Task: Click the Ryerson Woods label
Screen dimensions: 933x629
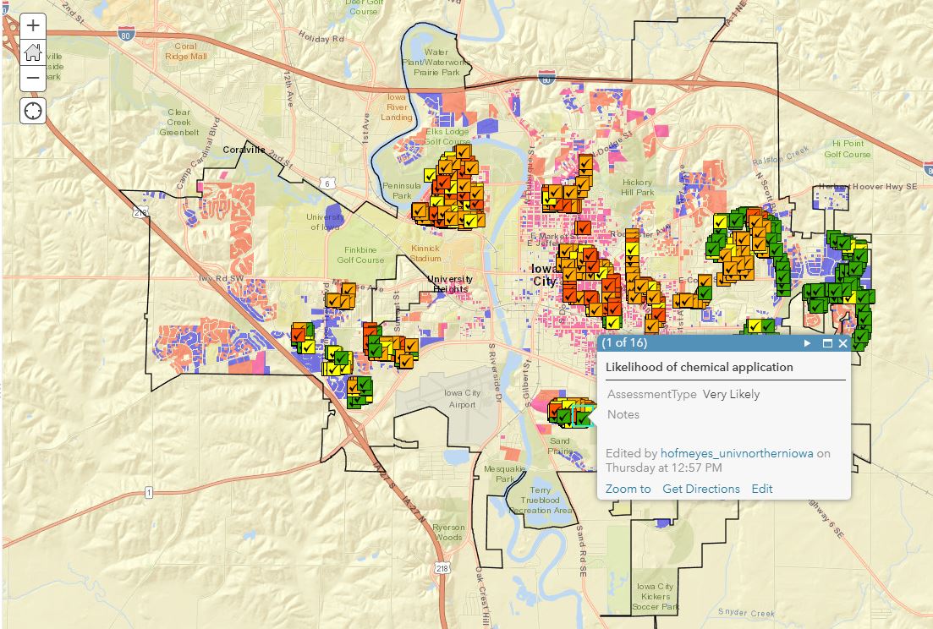Action: 448,532
